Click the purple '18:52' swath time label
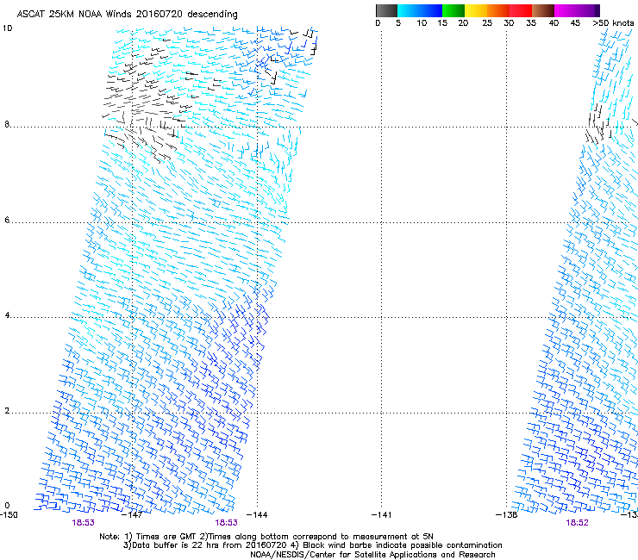This screenshot has height=560, width=638. pyautogui.click(x=577, y=523)
